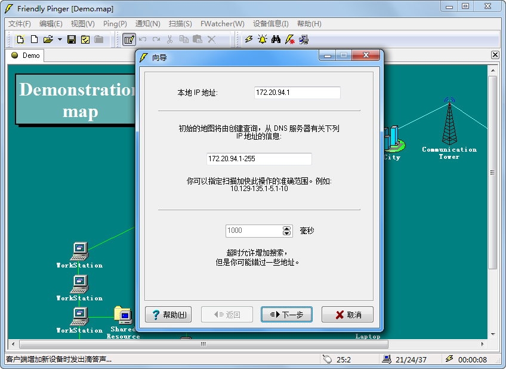Click the map scroll up arrow
The image size is (506, 369).
click(493, 70)
